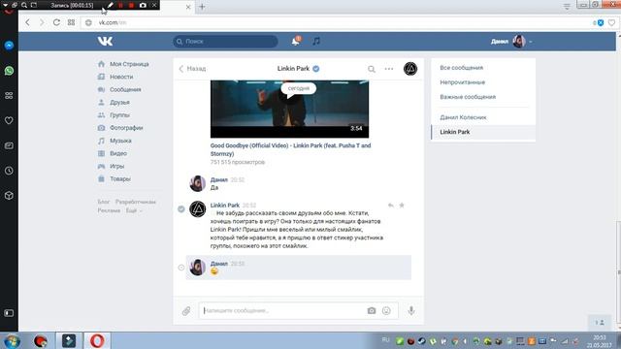Click the Блог footer link
621x349 pixels.
click(104, 202)
